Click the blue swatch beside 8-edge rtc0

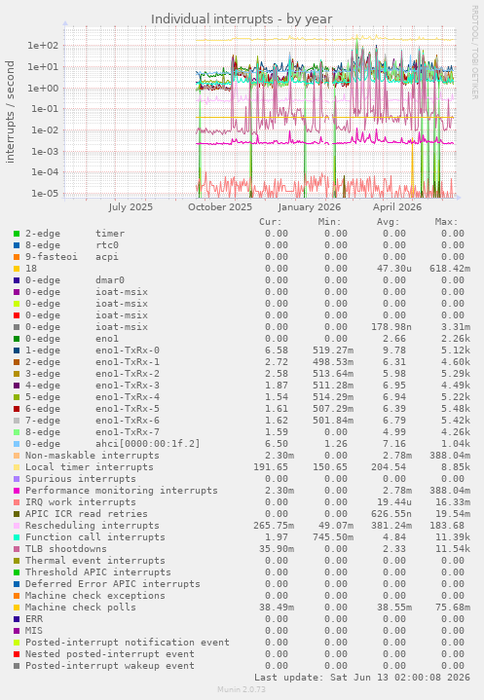(17, 245)
